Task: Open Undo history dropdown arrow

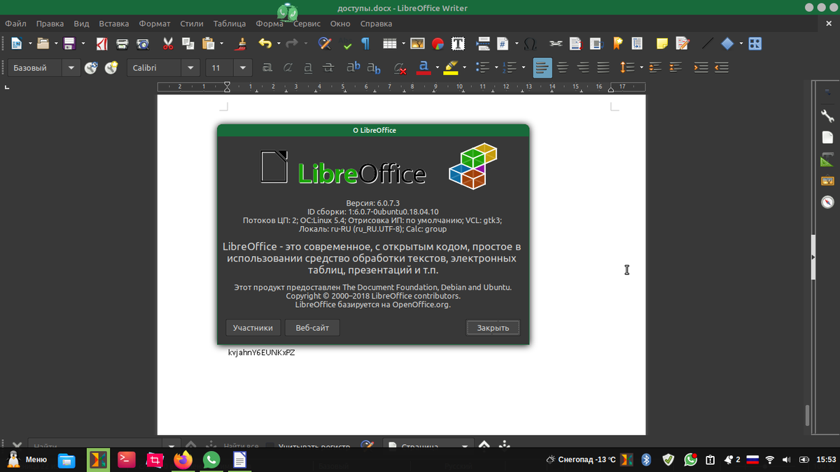Action: (278, 43)
